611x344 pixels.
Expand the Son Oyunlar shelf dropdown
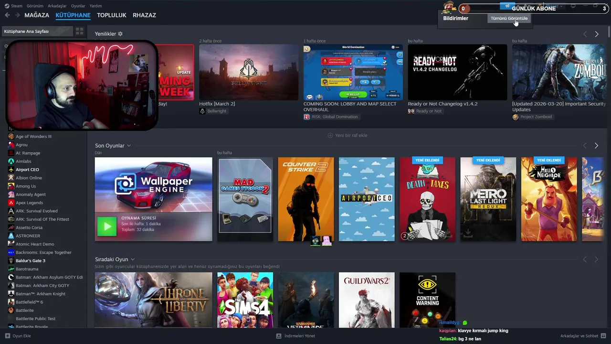(129, 146)
